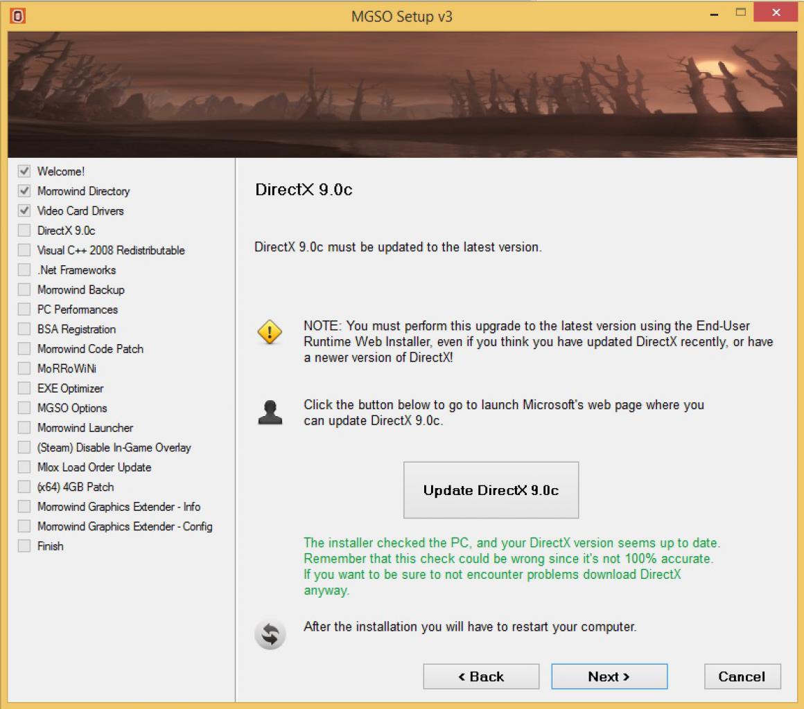Check the Visual C++ 2008 Redistributable checkbox

click(24, 249)
